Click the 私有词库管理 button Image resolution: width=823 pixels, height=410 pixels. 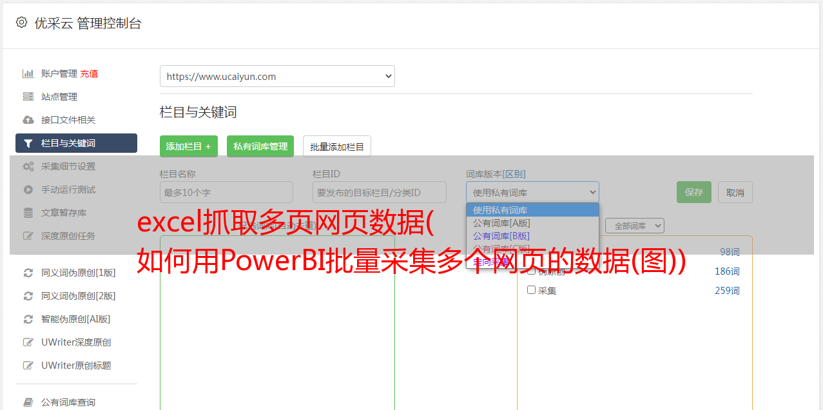(260, 146)
